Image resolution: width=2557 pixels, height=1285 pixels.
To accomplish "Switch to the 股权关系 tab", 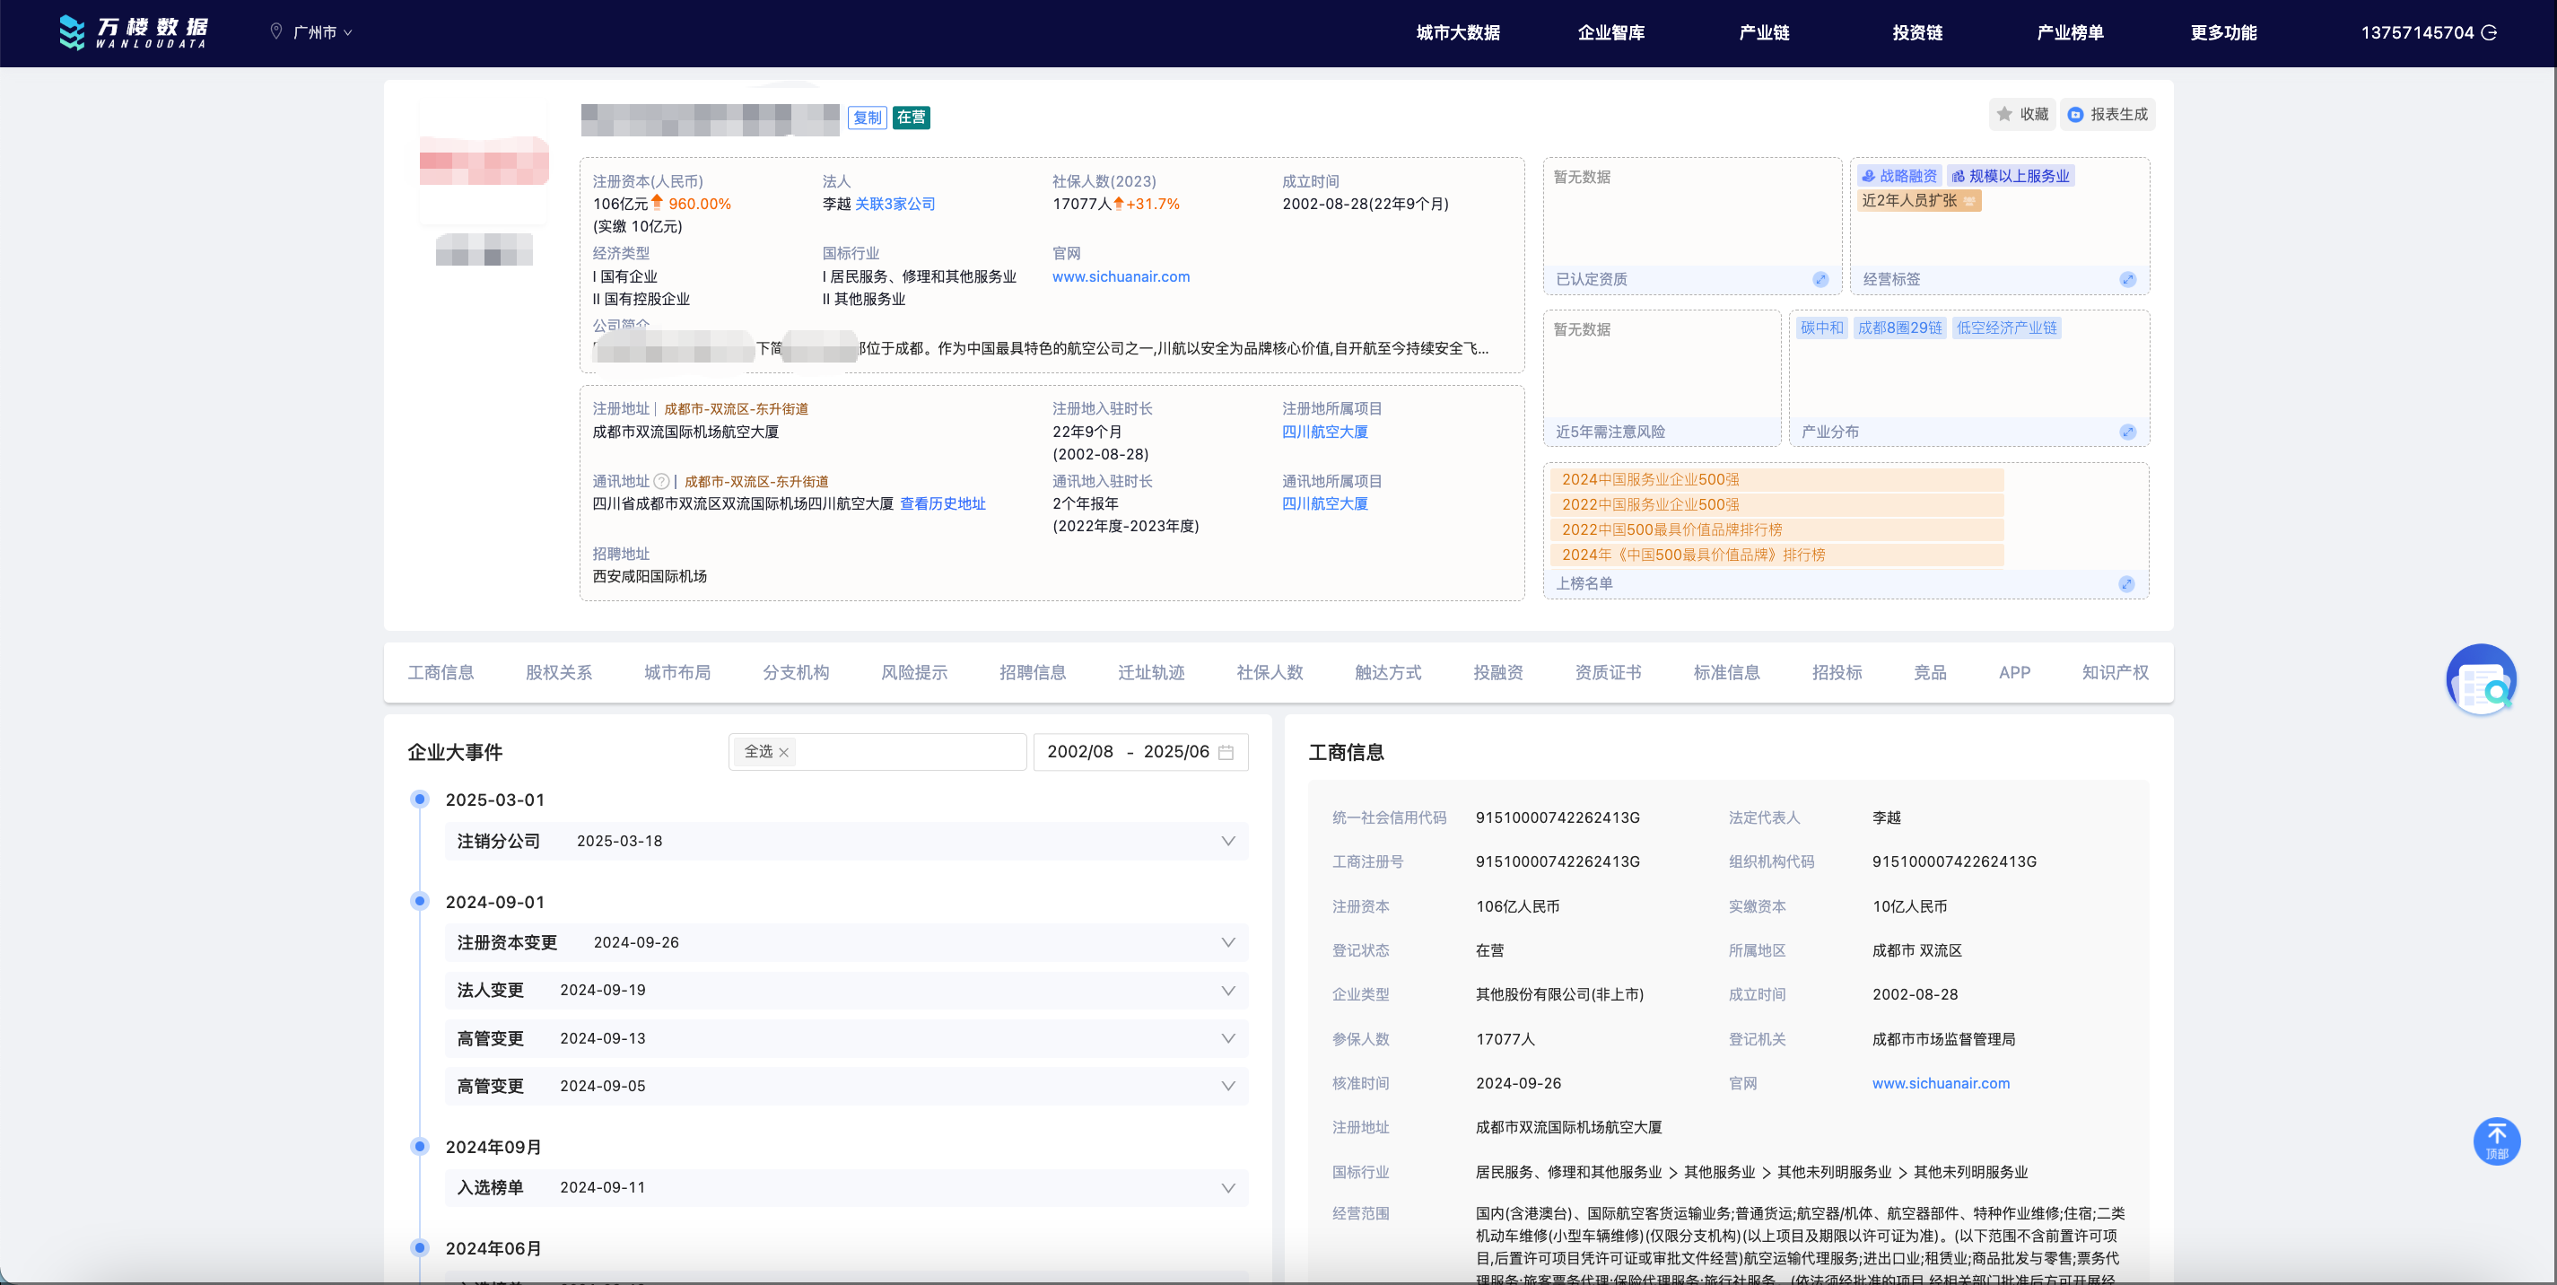I will [559, 672].
